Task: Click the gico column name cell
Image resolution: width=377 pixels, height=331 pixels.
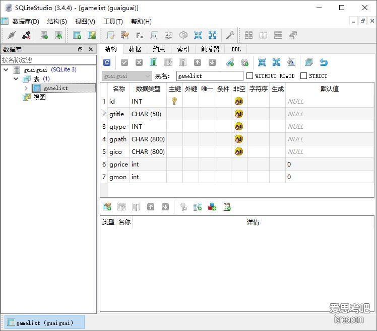Action: [118, 152]
